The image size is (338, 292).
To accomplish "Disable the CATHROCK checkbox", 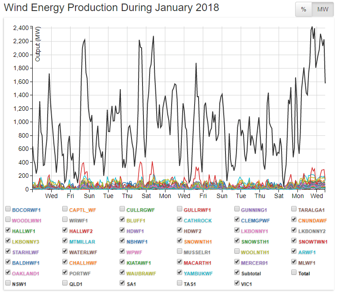I will (180, 219).
